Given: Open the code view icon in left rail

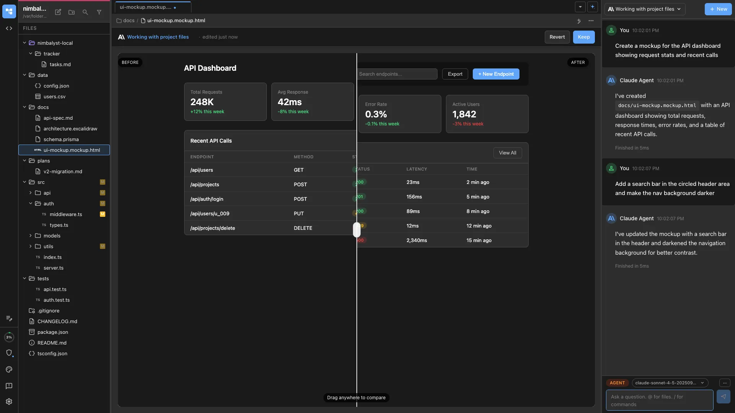Looking at the screenshot, I should pos(9,28).
